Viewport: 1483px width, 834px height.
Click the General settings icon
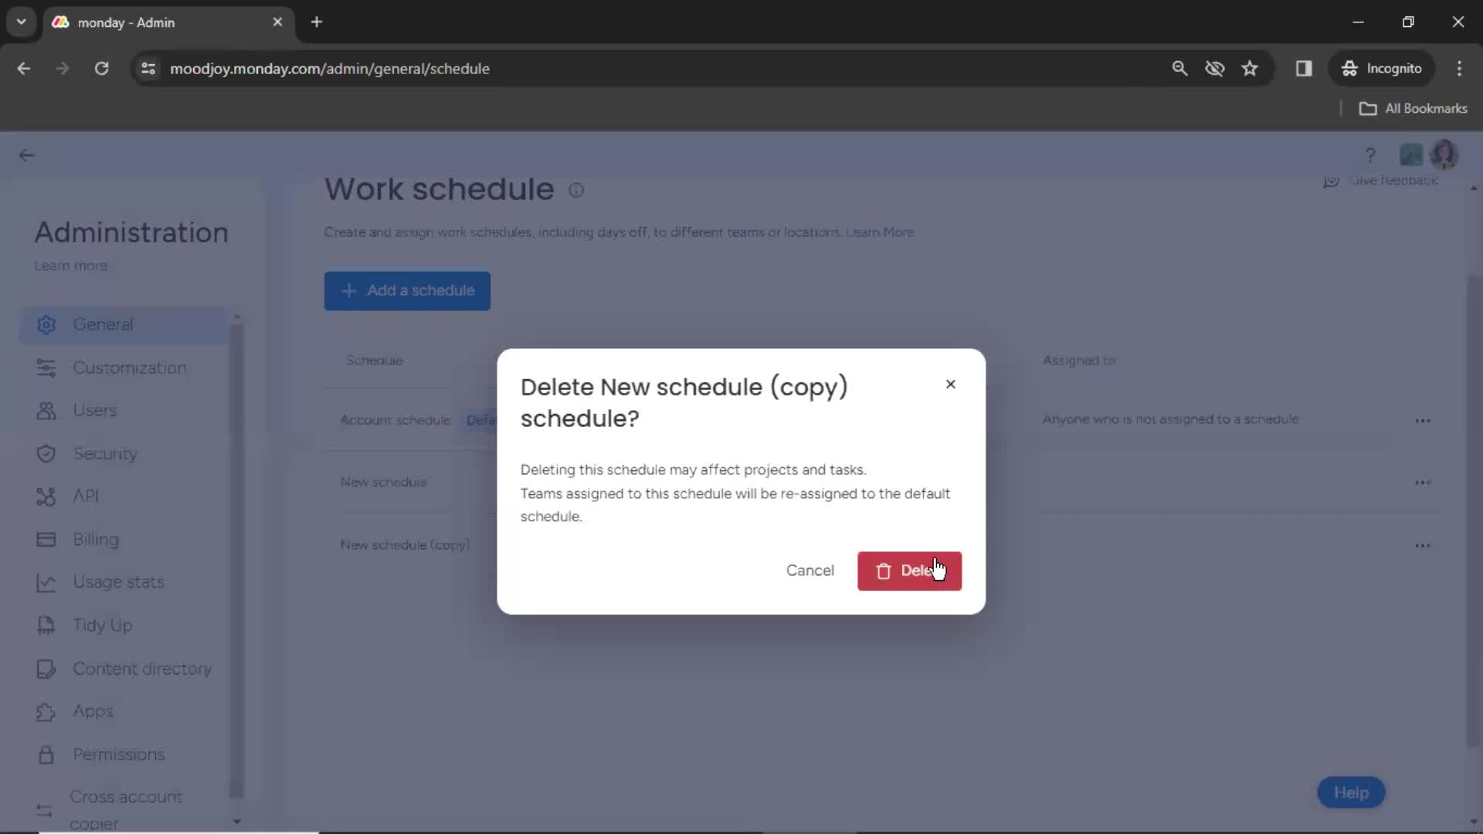pyautogui.click(x=46, y=324)
